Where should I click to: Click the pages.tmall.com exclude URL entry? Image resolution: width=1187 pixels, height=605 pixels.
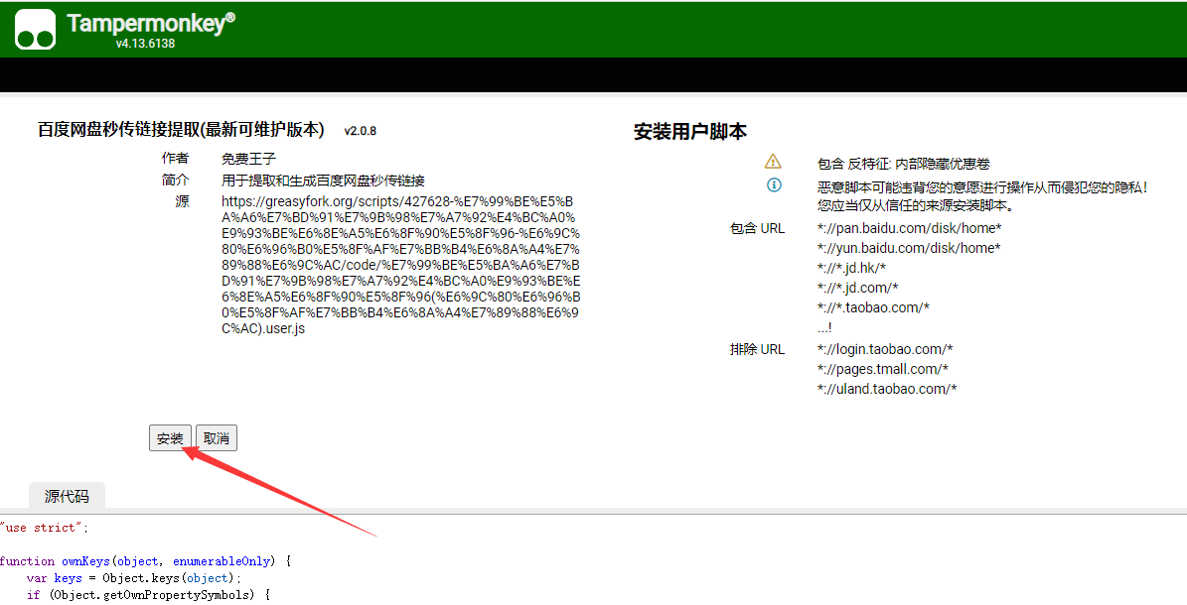(882, 369)
